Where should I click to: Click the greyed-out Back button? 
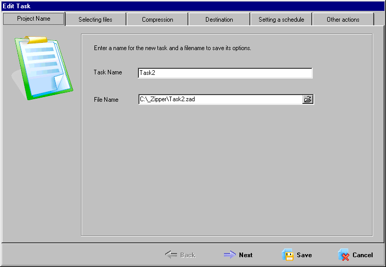pos(180,255)
